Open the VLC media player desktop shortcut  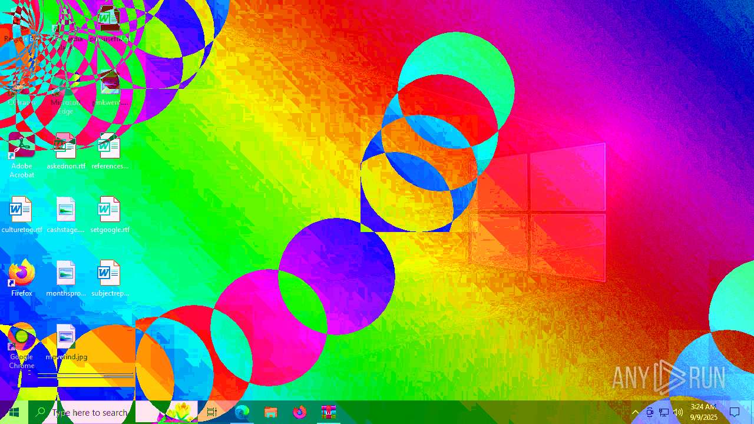(x=65, y=28)
